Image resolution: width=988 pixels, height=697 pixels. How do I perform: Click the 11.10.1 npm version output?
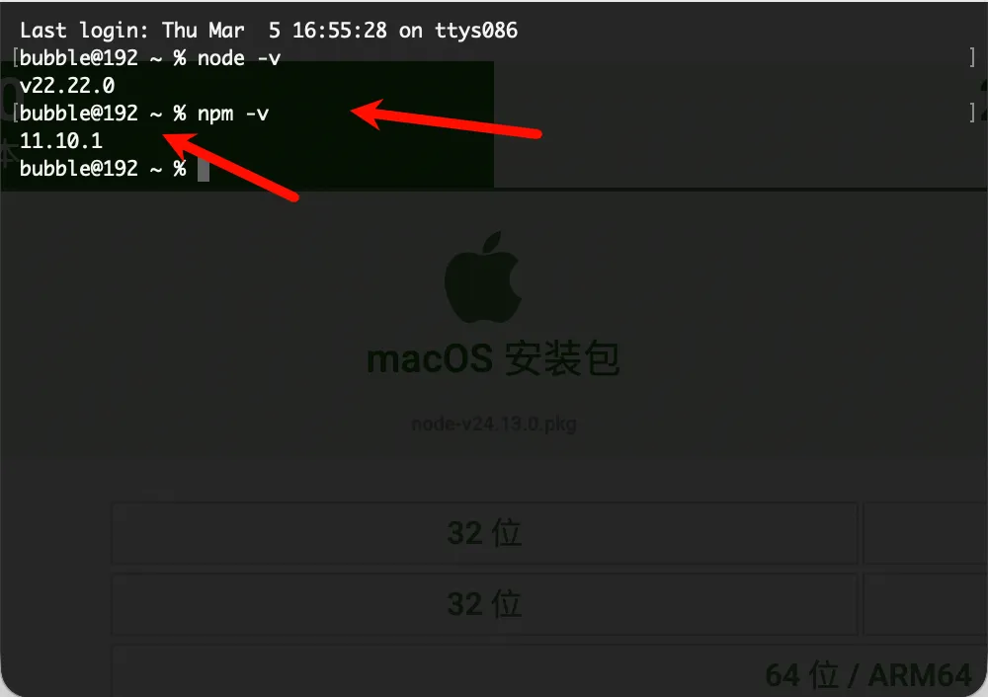(61, 141)
